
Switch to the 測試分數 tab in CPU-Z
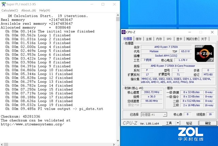pos(192,39)
